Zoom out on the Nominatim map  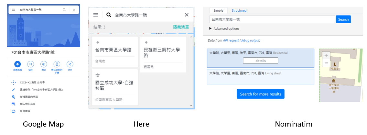(326, 63)
